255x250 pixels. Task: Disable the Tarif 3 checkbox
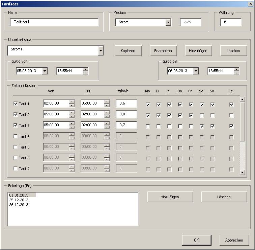click(x=16, y=126)
